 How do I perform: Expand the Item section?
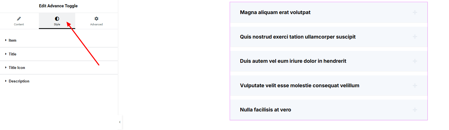[12, 40]
